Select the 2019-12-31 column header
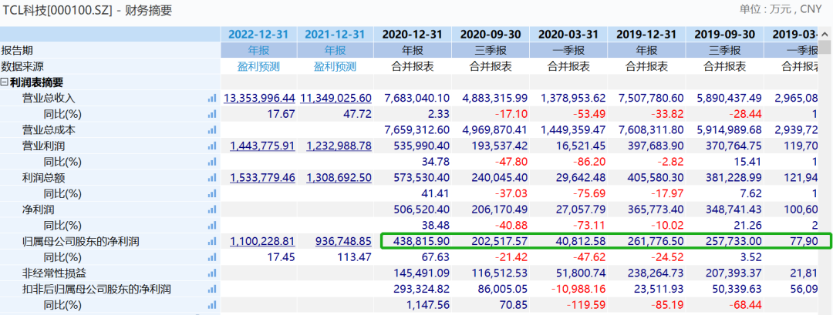The width and height of the screenshot is (833, 315). [646, 35]
